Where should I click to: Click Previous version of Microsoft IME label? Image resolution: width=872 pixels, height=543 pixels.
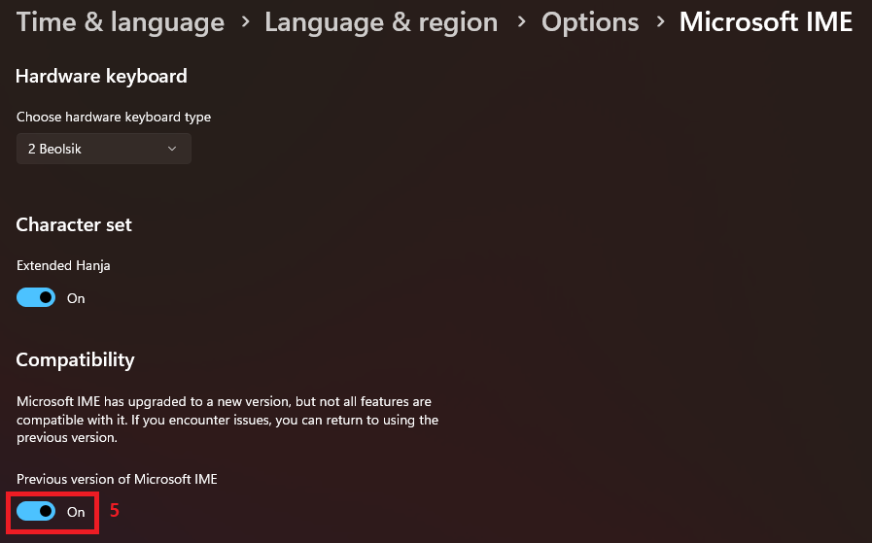(117, 479)
